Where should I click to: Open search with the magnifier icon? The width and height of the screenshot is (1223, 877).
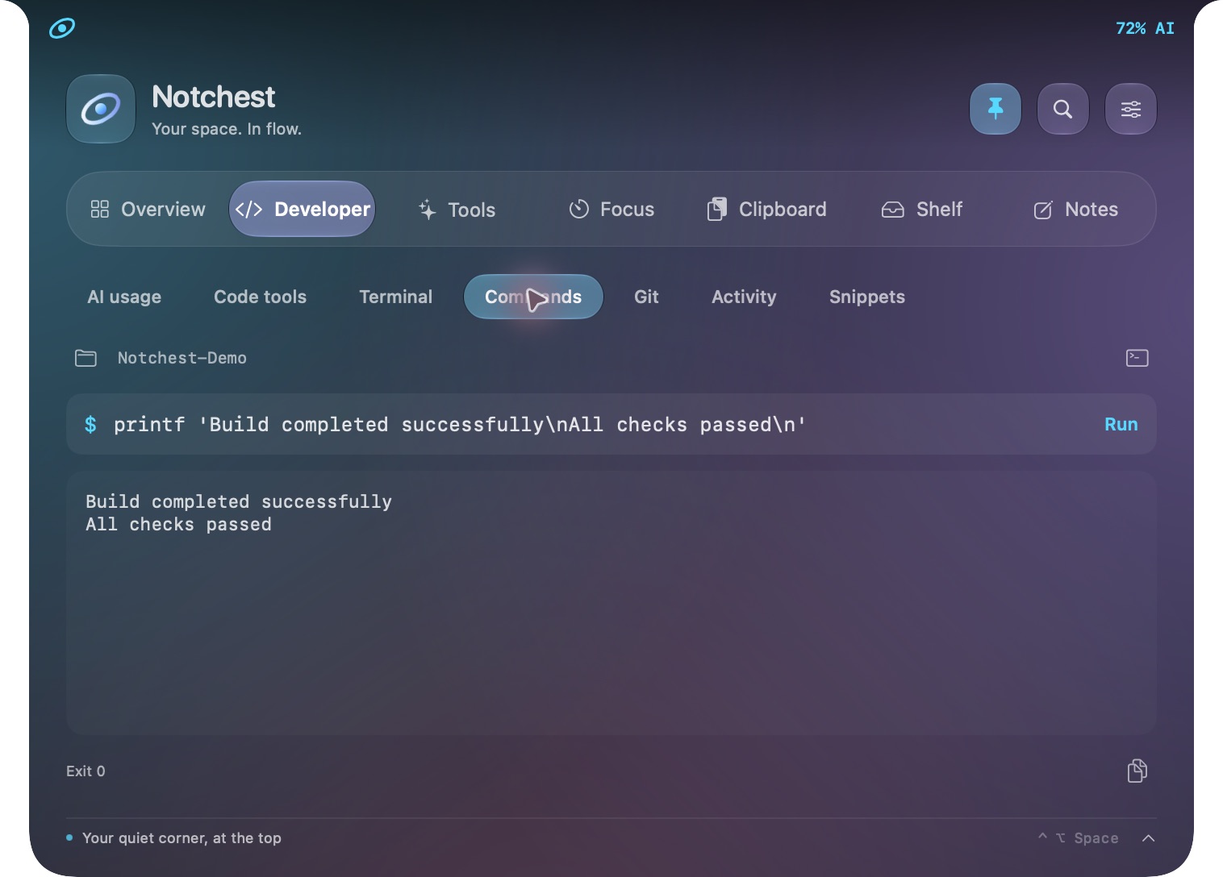(1063, 109)
